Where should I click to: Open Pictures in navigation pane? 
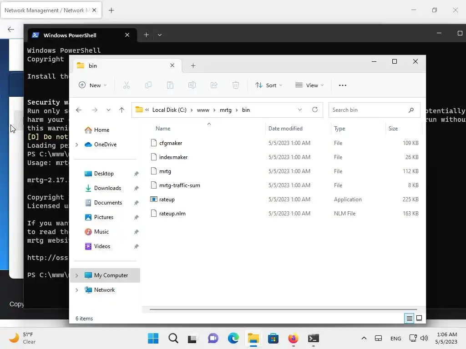[x=103, y=217]
